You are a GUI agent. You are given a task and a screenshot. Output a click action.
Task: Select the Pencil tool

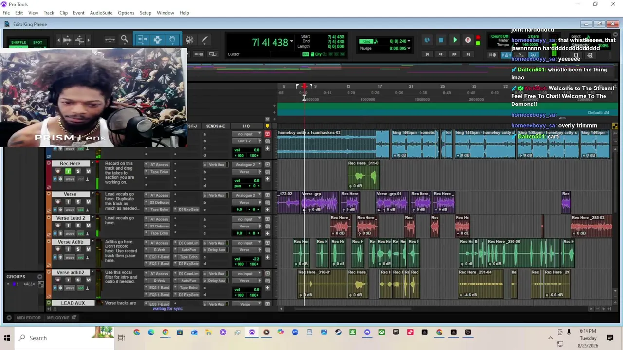coord(204,40)
